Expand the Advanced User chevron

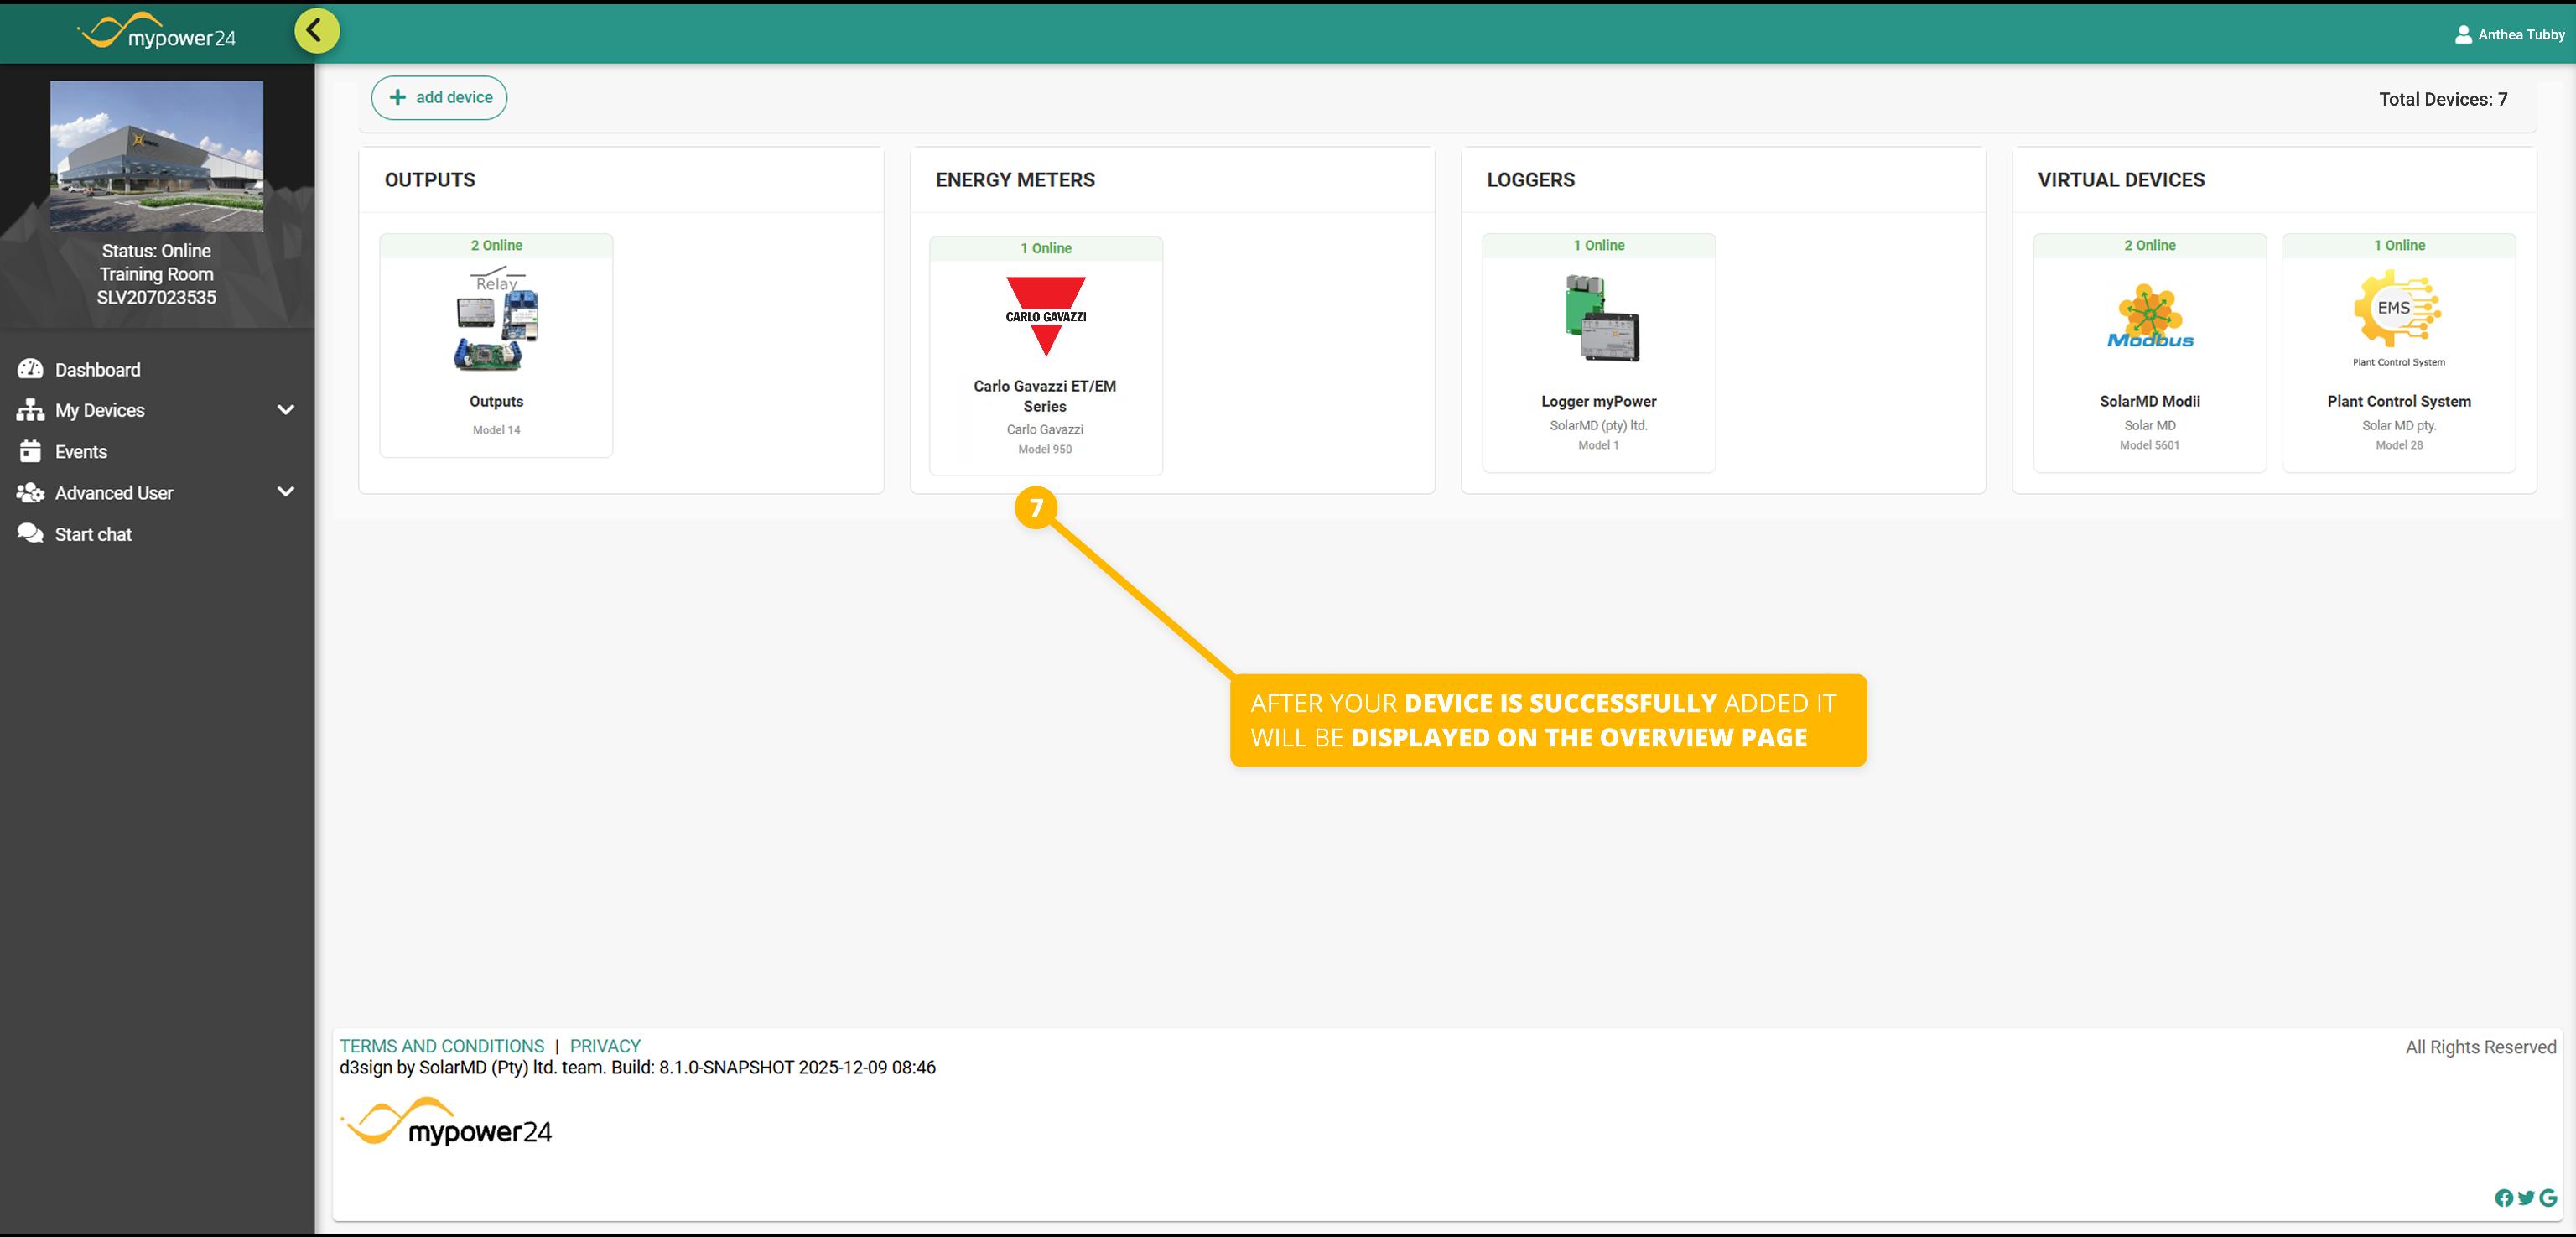pos(285,492)
